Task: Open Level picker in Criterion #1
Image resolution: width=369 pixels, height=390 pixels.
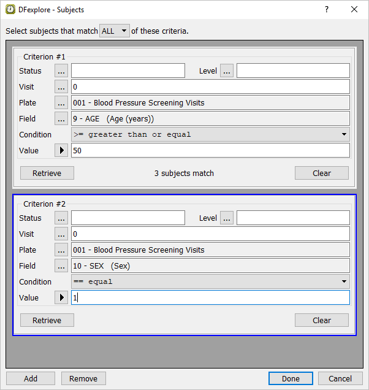Action: pyautogui.click(x=227, y=71)
